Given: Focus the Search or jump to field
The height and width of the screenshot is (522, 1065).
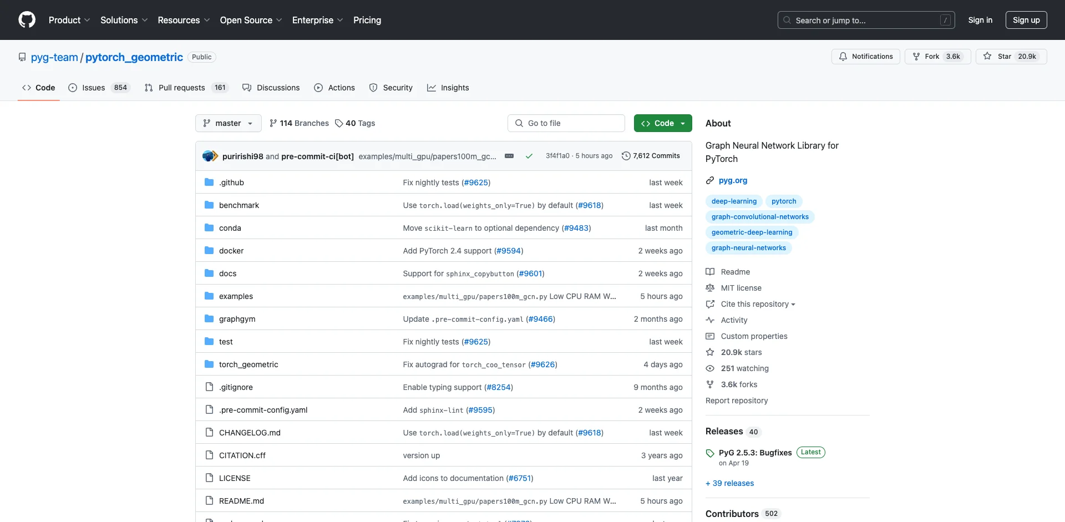Looking at the screenshot, I should pos(866,20).
